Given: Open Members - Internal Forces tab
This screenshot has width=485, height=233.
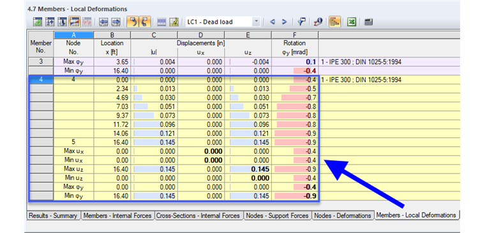Looking at the screenshot, I should point(117,216).
